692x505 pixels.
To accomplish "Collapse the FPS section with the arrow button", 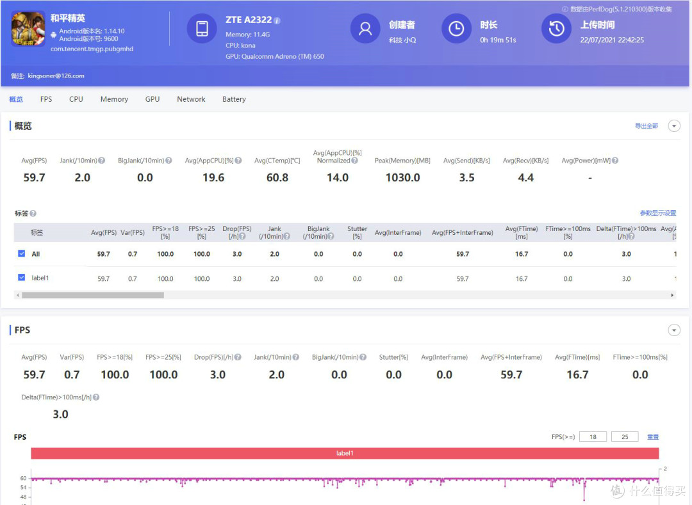I will [x=674, y=330].
